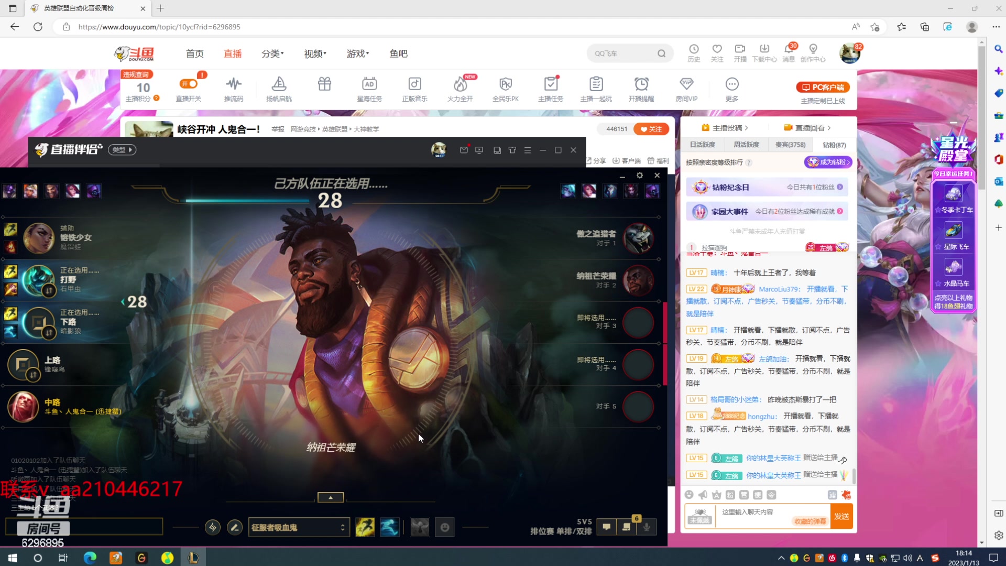The height and width of the screenshot is (566, 1006).
Task: Open 主播任务 checklist icon
Action: [x=550, y=84]
